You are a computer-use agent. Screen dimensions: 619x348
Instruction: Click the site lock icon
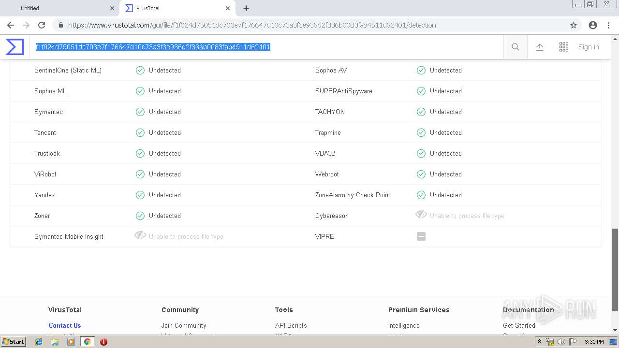tap(61, 25)
